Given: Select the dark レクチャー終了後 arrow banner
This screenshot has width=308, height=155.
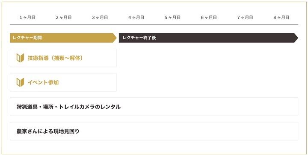Looking at the screenshot, I should coord(208,38).
